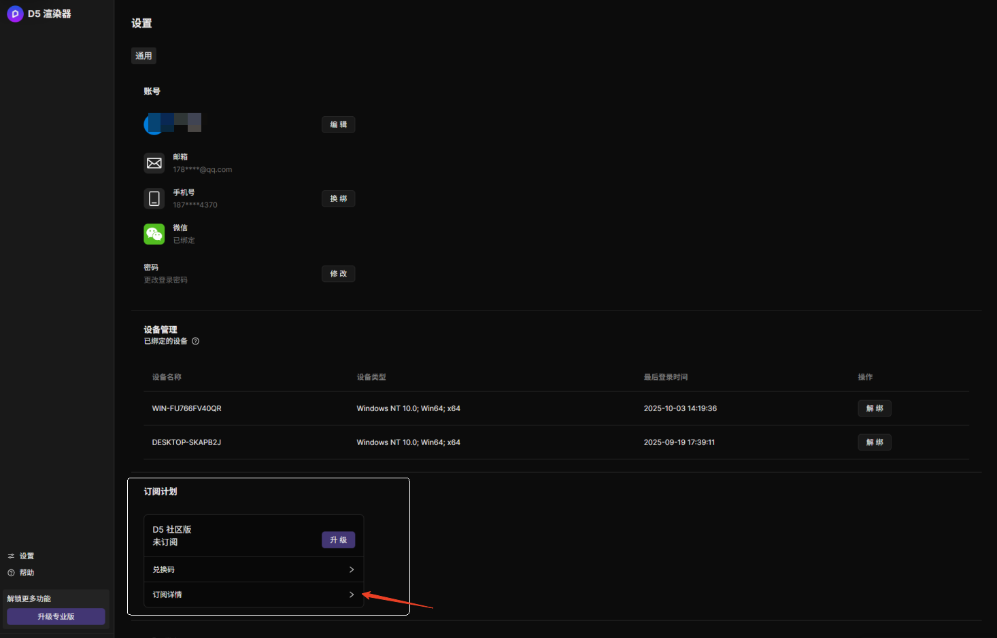Screen dimensions: 997x638
Task: Click the 已绑定 WeChat status text
Action: (x=184, y=241)
